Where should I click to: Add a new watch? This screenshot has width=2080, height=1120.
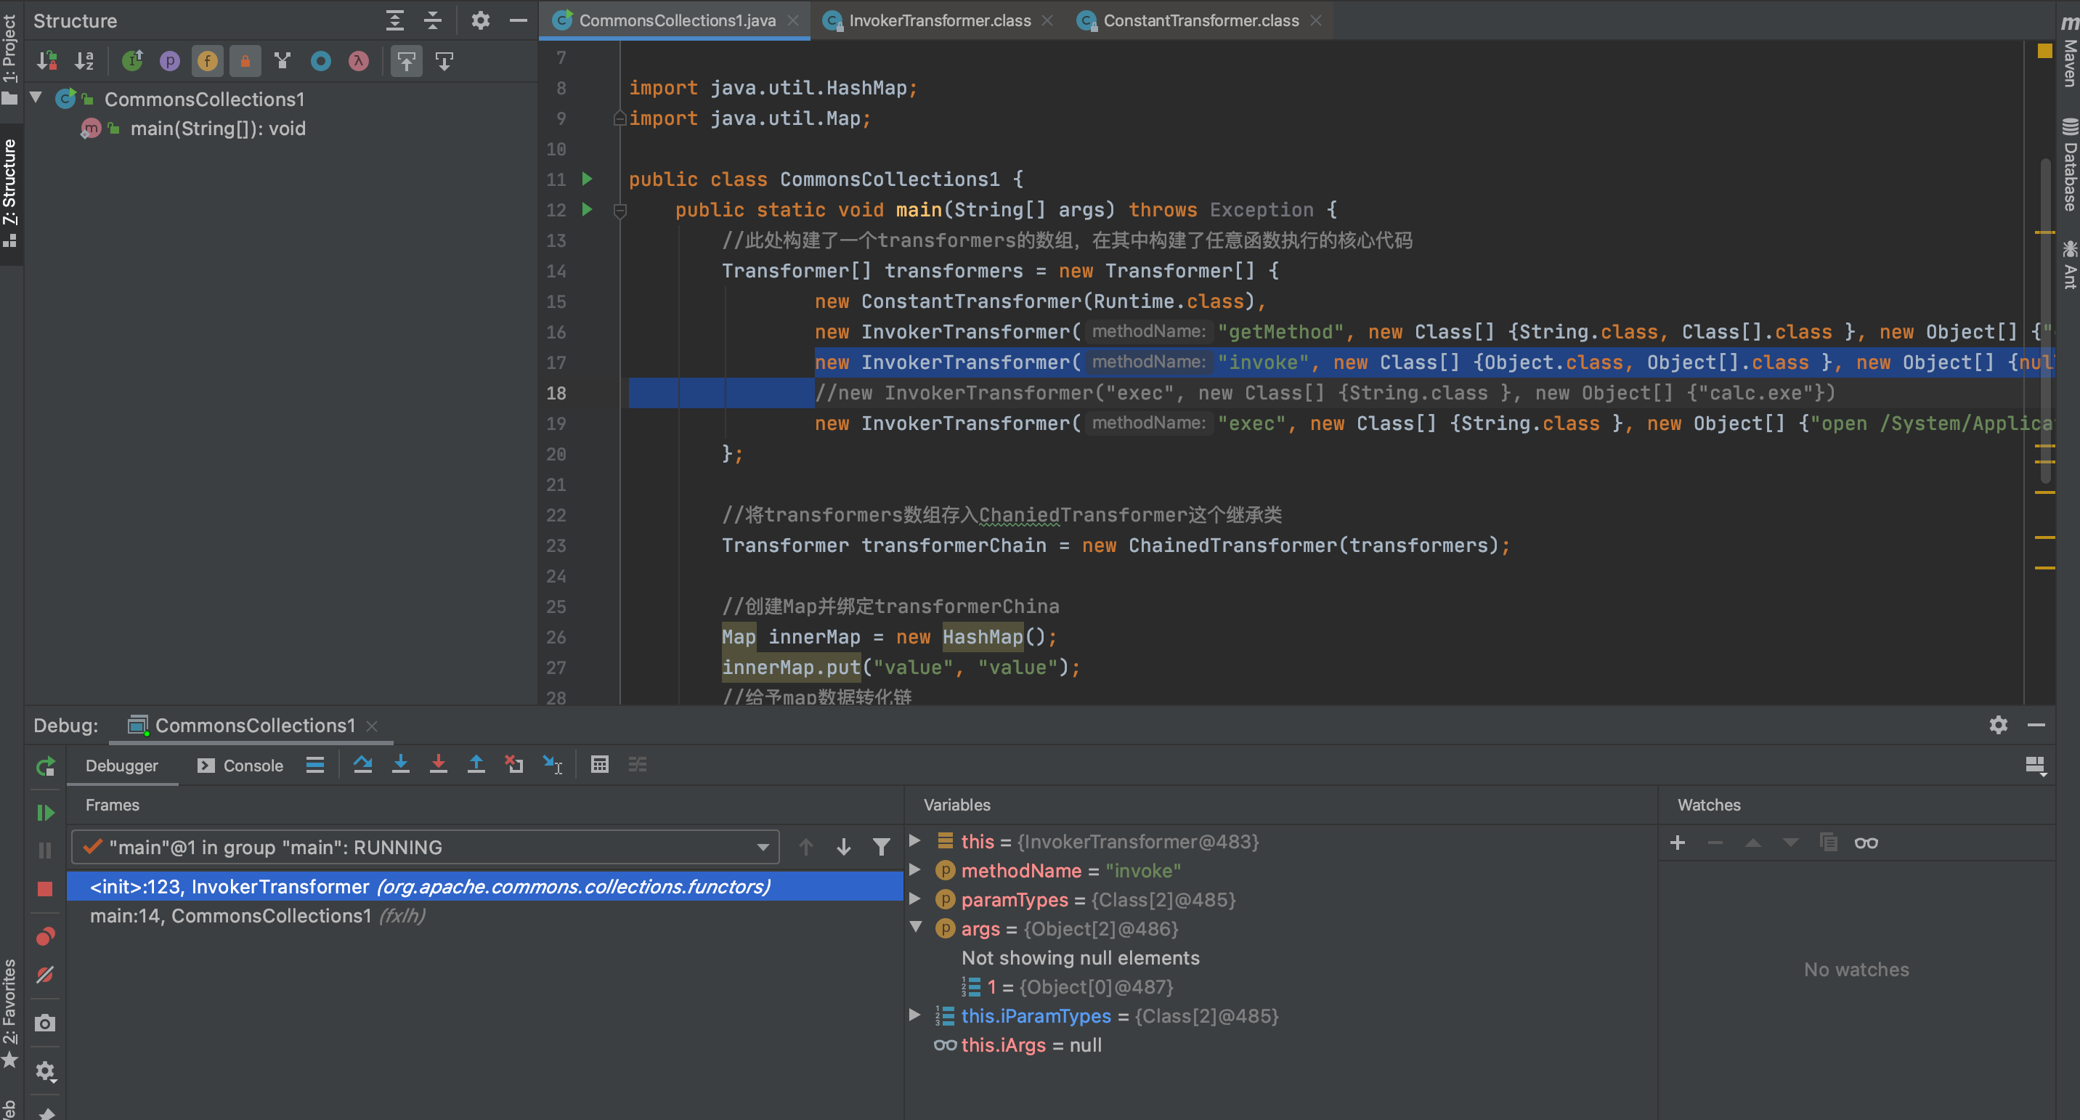coord(1677,843)
